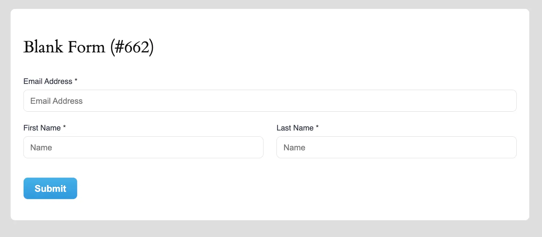Click the "Email Address *" field label

tap(48, 81)
